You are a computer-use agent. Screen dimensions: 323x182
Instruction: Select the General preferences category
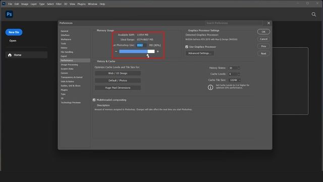(65, 31)
